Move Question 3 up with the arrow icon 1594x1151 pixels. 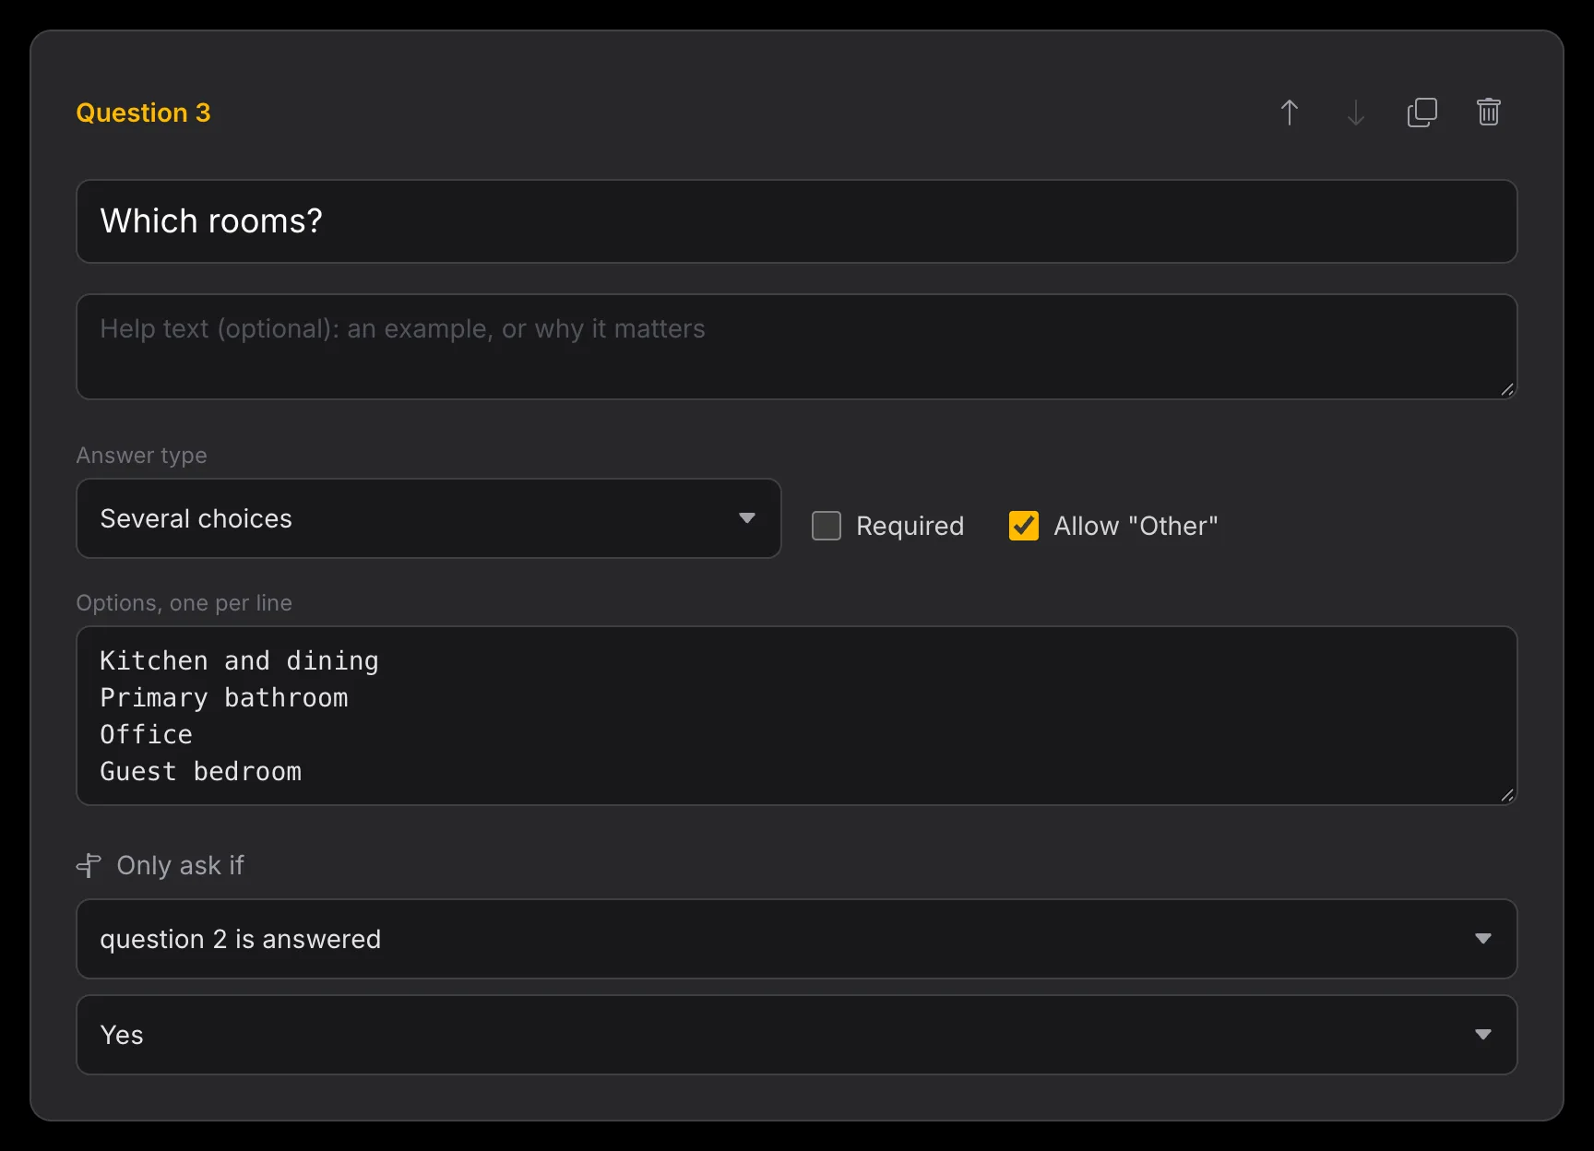pos(1290,113)
